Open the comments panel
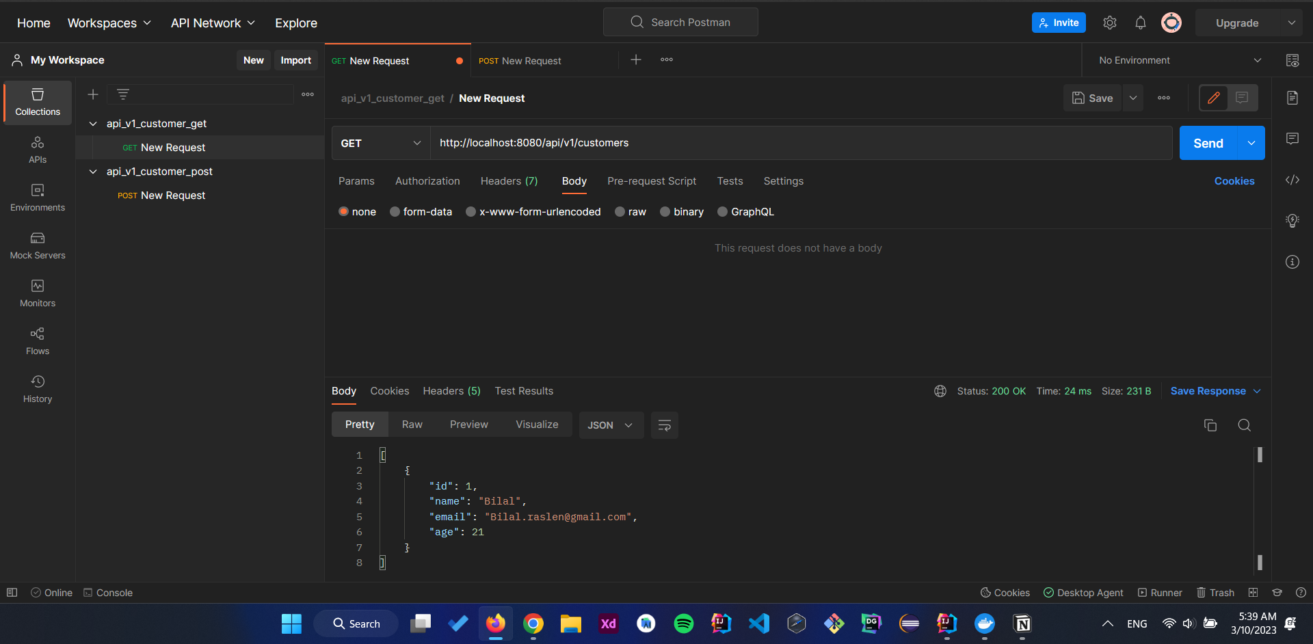This screenshot has height=644, width=1313. 1292,138
